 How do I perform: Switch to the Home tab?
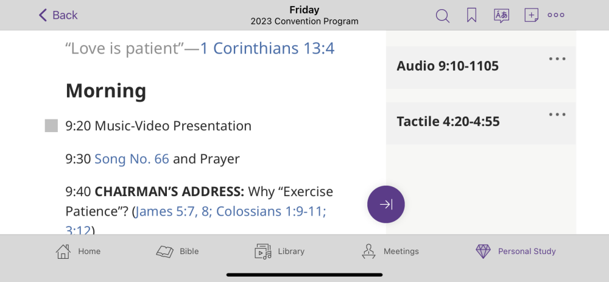click(78, 252)
